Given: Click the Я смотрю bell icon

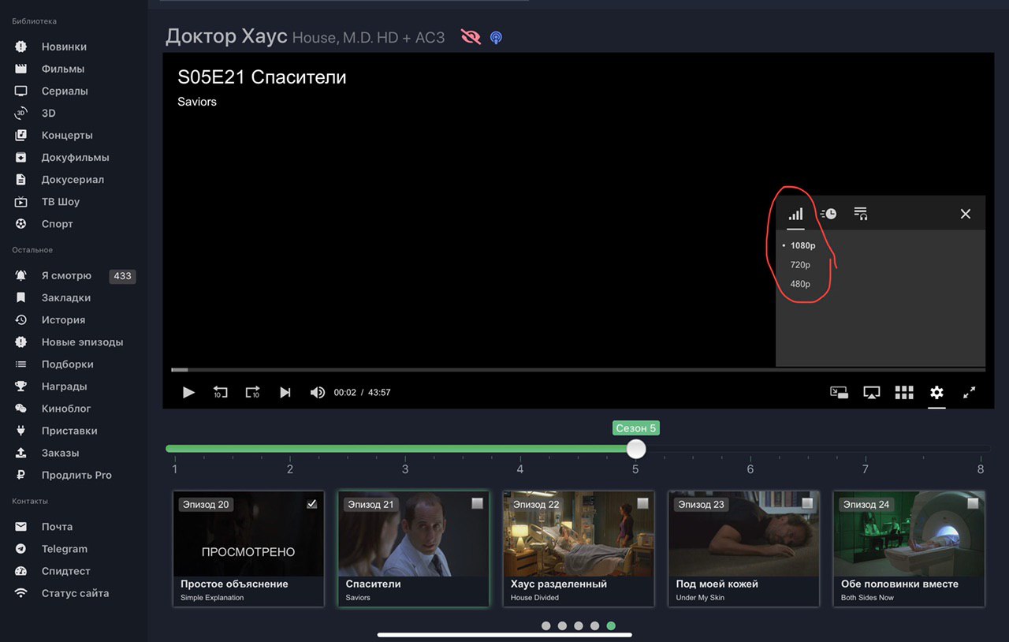Looking at the screenshot, I should (x=21, y=275).
